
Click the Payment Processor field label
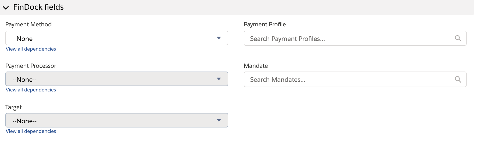click(31, 66)
